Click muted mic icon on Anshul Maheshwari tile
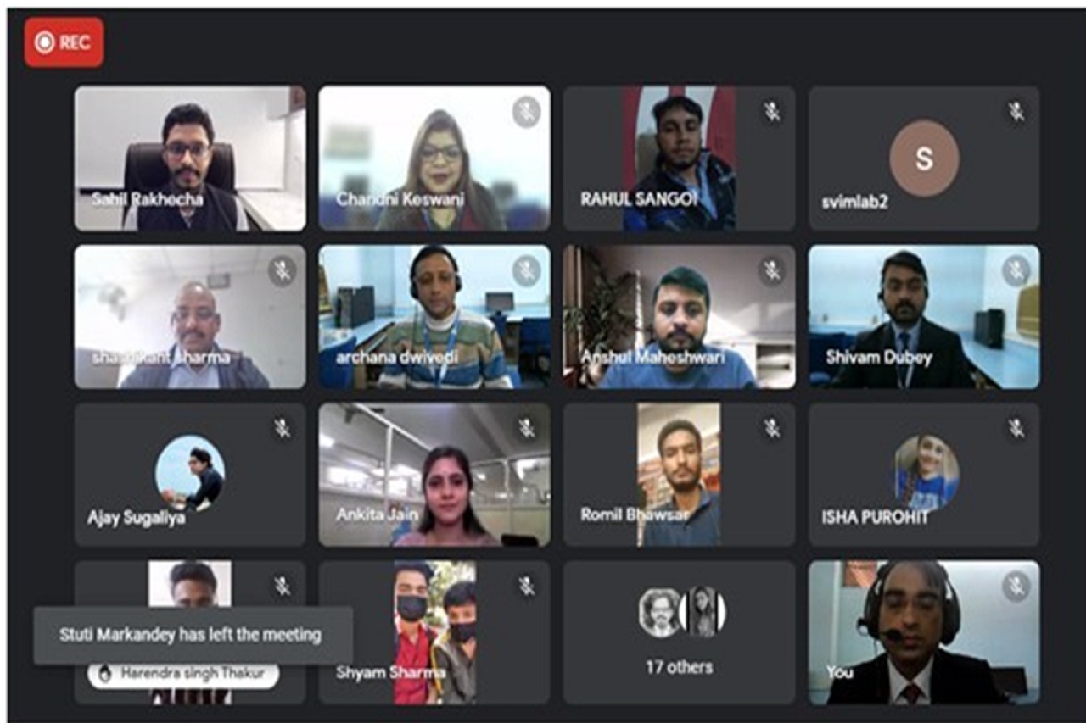The width and height of the screenshot is (1086, 723). click(771, 270)
